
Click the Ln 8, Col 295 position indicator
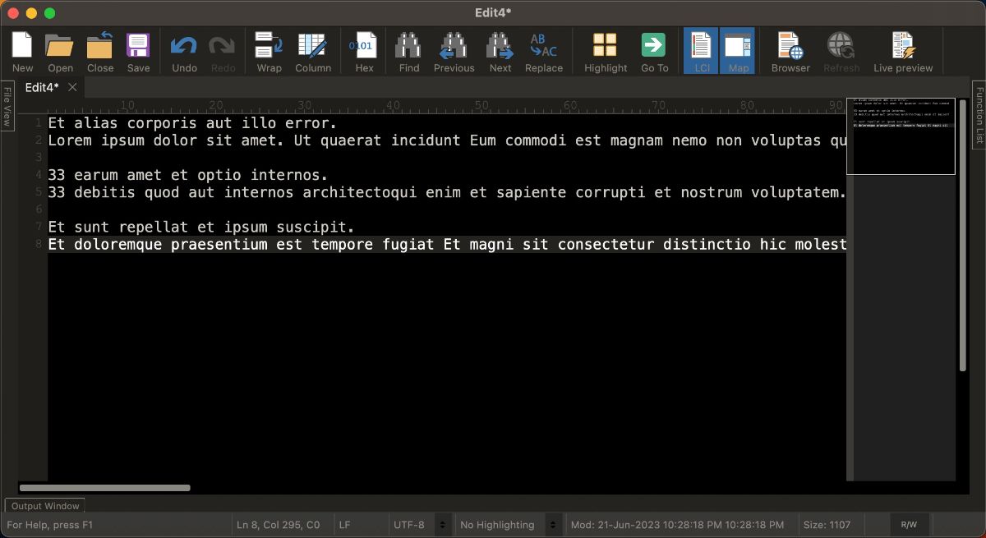click(278, 525)
